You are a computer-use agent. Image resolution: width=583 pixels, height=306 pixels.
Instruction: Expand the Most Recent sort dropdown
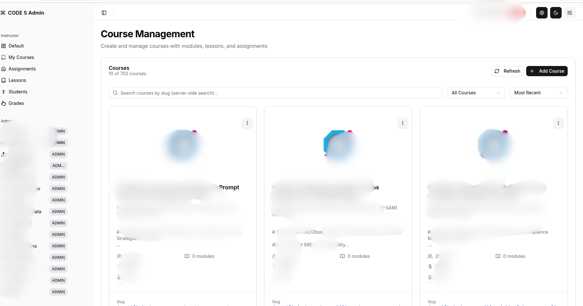coord(538,93)
